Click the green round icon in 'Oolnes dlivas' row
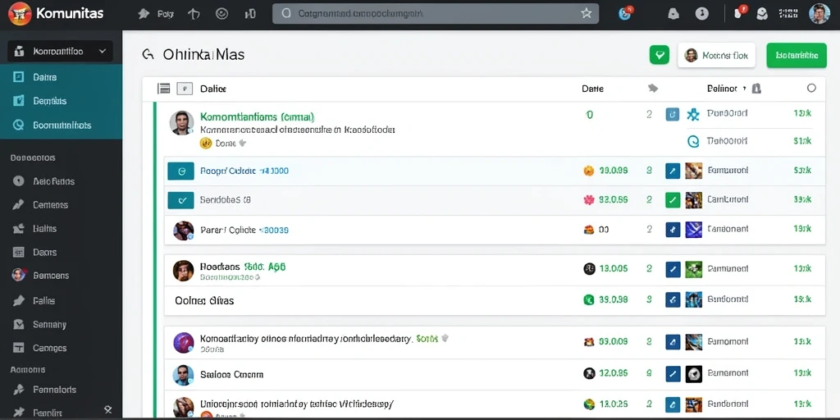This screenshot has width=840, height=420. [x=589, y=300]
